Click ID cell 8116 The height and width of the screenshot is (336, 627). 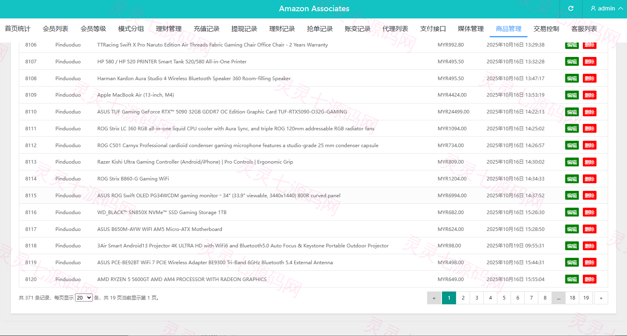coord(31,212)
